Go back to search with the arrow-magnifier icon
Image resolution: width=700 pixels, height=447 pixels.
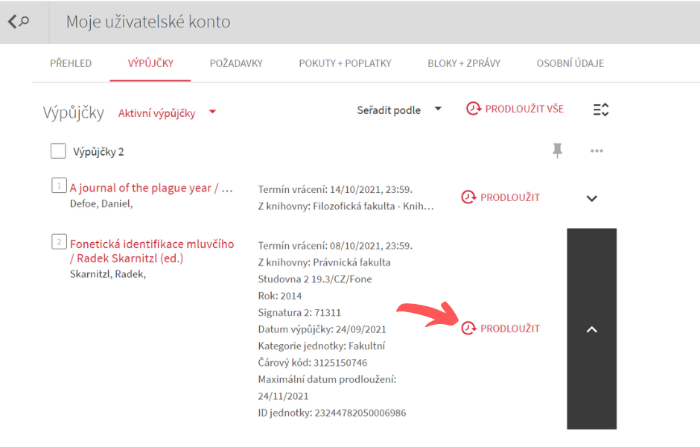click(x=19, y=22)
